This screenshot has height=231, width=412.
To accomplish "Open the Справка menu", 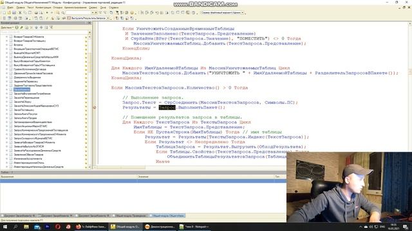I will (114, 8).
